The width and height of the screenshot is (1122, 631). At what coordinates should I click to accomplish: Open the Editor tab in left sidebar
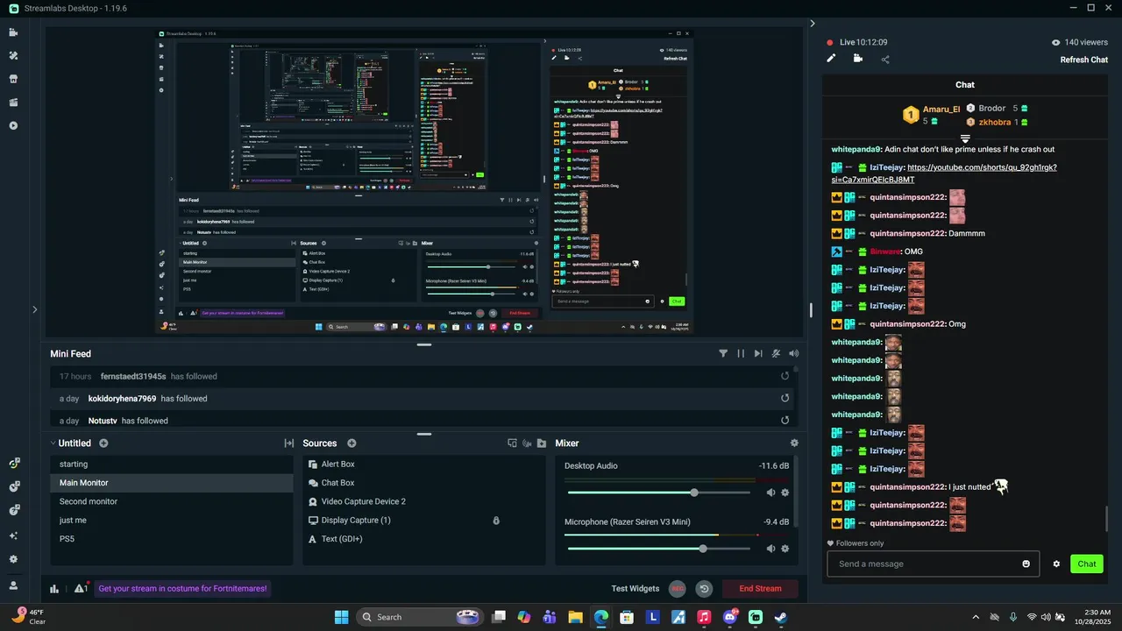tap(13, 32)
